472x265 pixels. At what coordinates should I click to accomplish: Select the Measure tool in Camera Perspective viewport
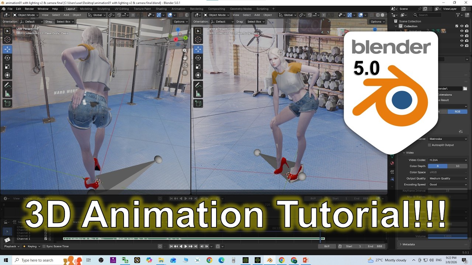198,94
